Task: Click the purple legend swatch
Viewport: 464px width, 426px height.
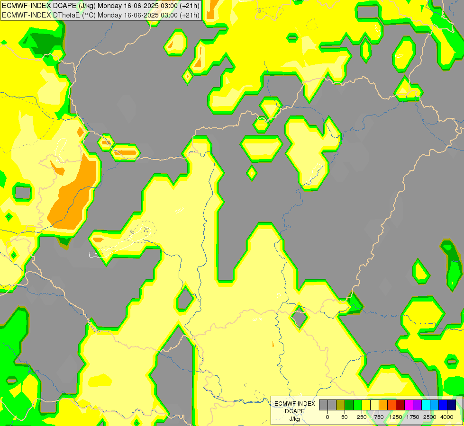Action: [417, 405]
